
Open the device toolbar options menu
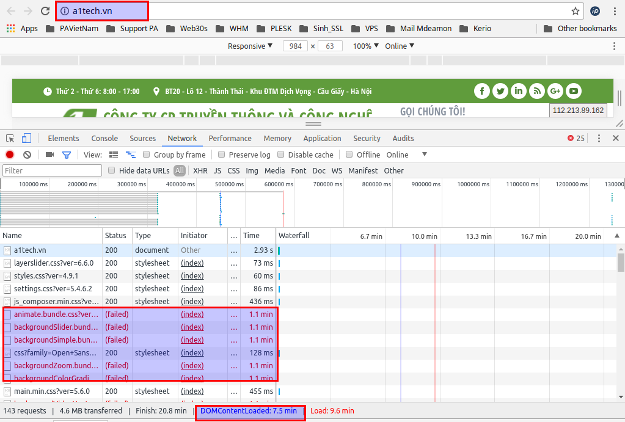(x=614, y=46)
